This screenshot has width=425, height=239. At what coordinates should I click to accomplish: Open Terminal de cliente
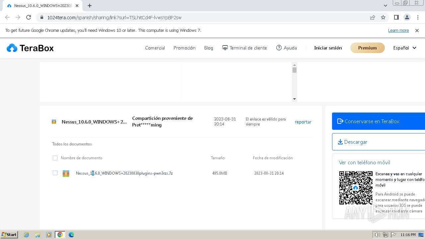(x=245, y=48)
